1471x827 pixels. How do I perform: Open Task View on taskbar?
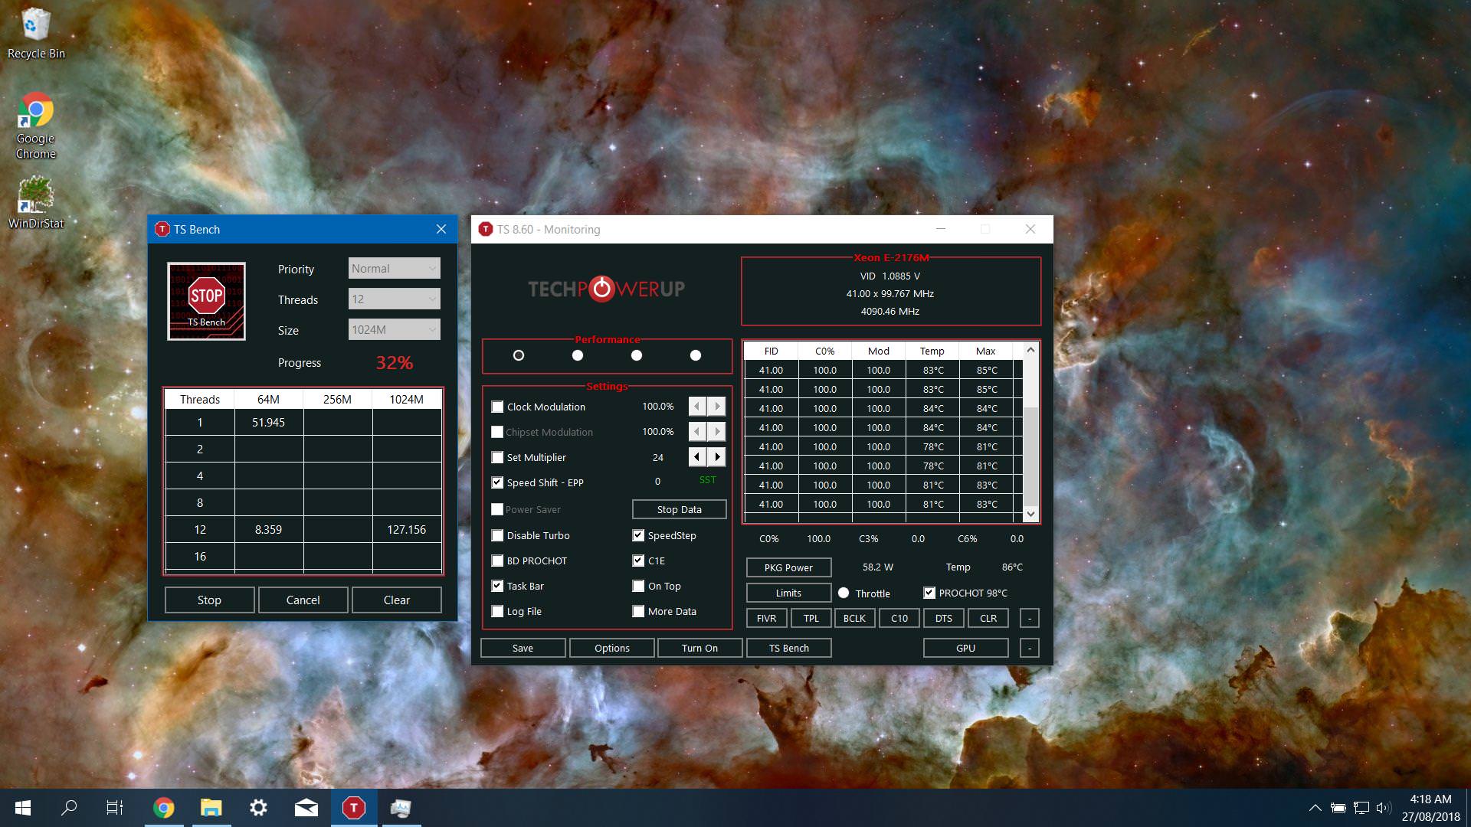(115, 808)
